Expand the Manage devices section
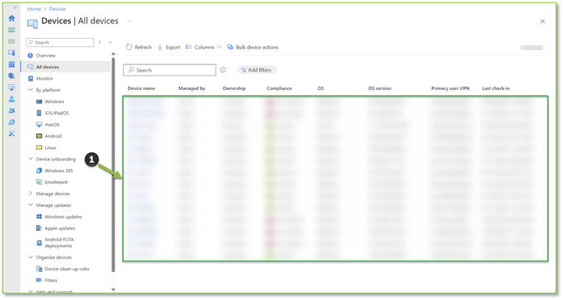This screenshot has width=563, height=300. (x=31, y=194)
